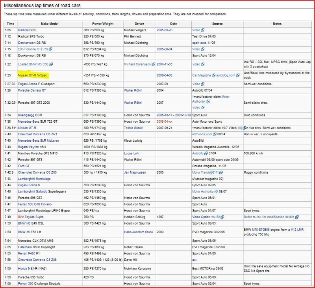The height and width of the screenshot is (288, 315).
Task: Click the highlighted Nissan GT-R V-Spec link
Action: click(33, 75)
